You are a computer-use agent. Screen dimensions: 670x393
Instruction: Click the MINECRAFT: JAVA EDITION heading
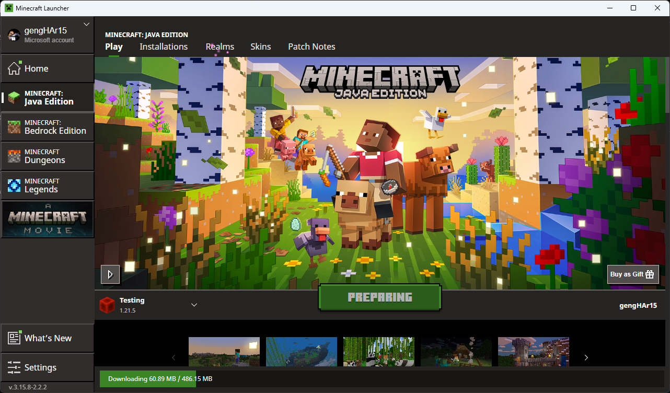pyautogui.click(x=146, y=35)
